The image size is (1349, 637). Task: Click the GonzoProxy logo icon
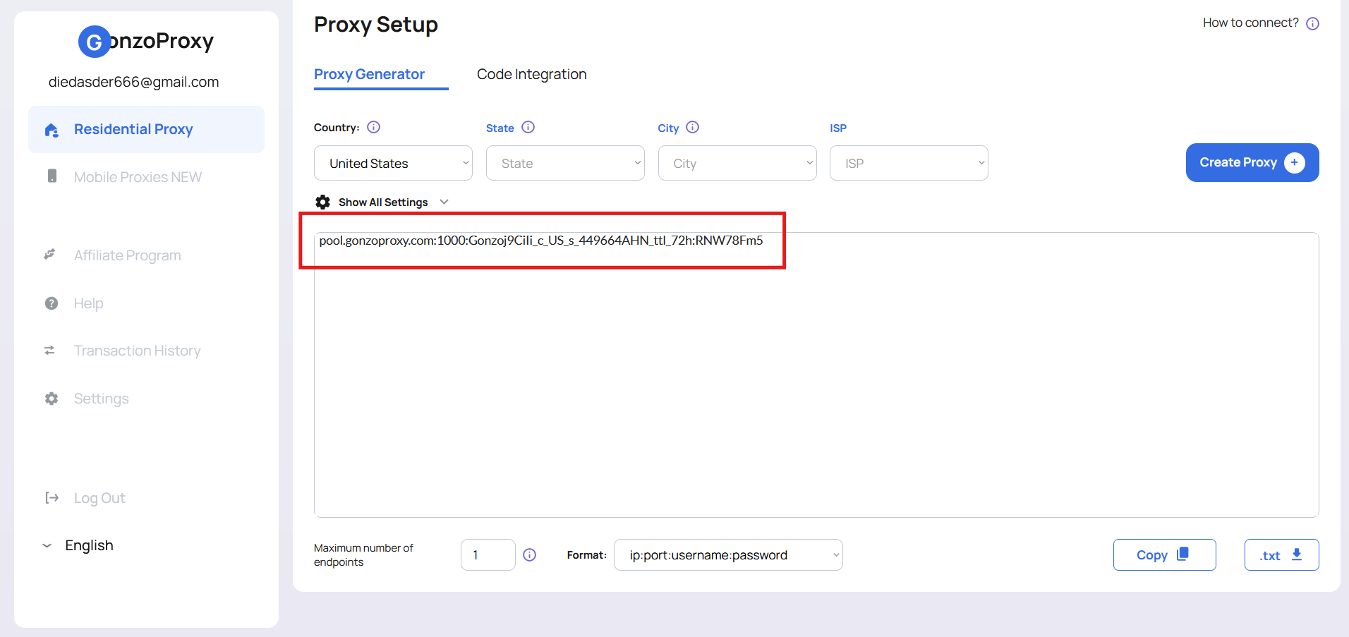click(x=94, y=42)
